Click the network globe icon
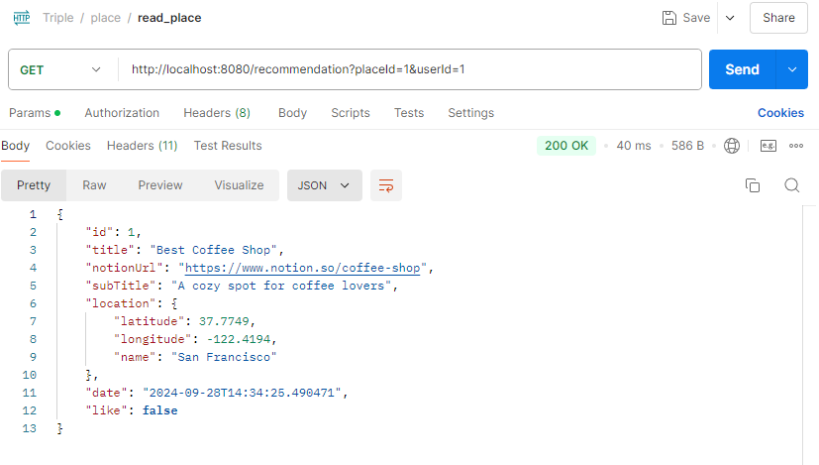The height and width of the screenshot is (465, 819). click(731, 146)
